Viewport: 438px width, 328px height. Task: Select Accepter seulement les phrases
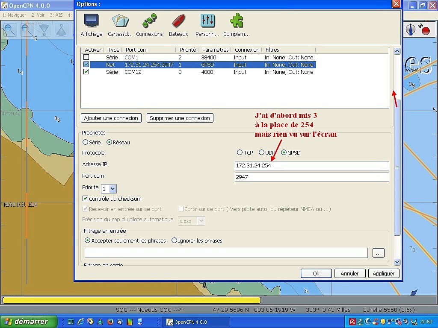(x=87, y=240)
